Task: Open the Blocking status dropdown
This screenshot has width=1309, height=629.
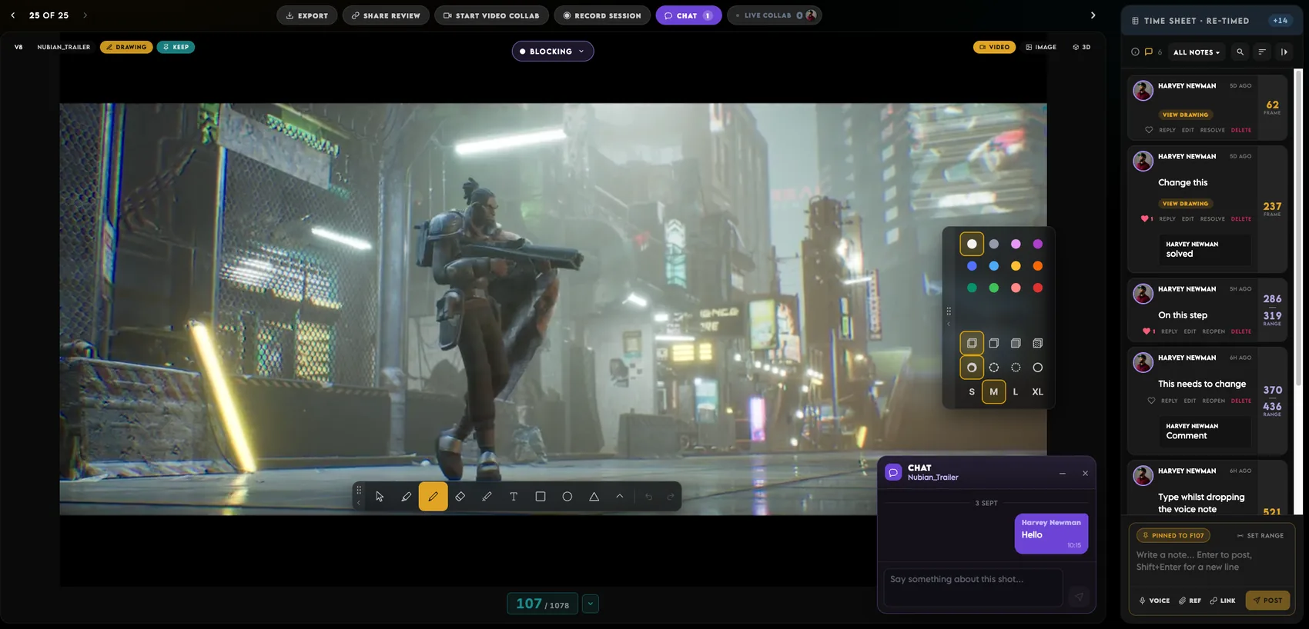Action: coord(553,52)
